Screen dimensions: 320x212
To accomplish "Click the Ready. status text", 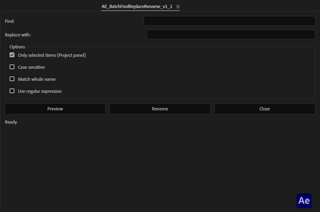I will pyautogui.click(x=11, y=122).
